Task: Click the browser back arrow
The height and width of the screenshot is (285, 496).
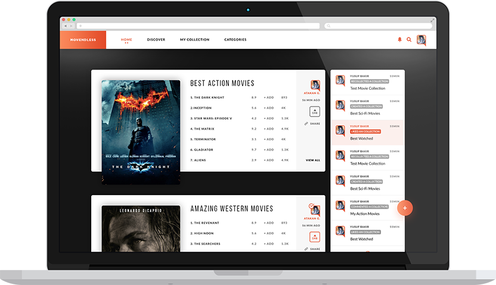Action: (x=66, y=26)
